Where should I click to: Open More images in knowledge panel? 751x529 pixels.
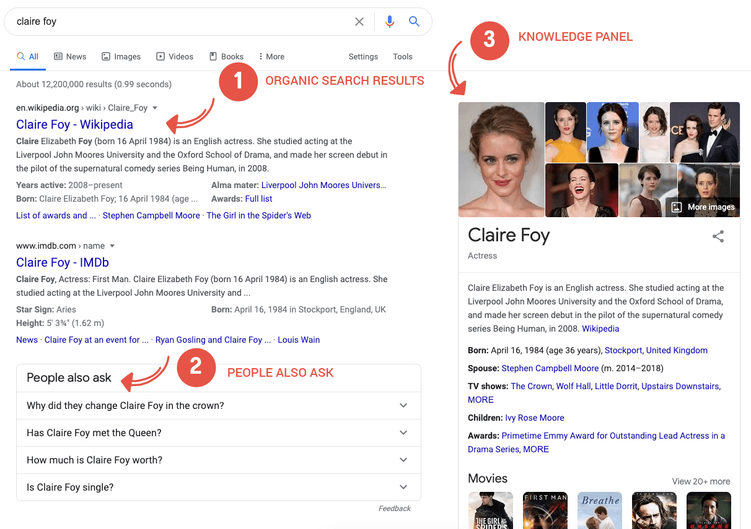pos(703,207)
